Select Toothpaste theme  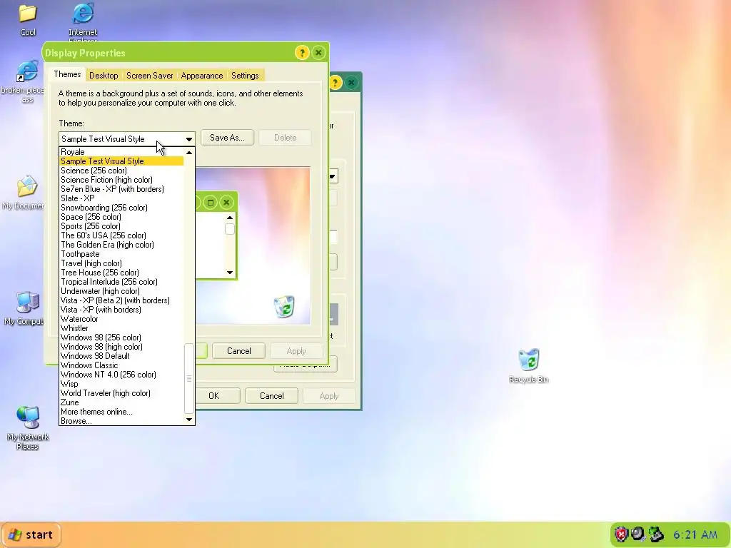tap(121, 254)
